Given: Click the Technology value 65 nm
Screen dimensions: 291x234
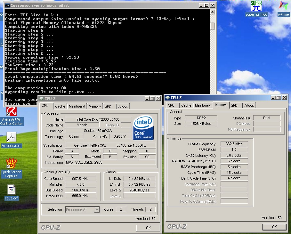Looking at the screenshot, I should pos(74,136).
